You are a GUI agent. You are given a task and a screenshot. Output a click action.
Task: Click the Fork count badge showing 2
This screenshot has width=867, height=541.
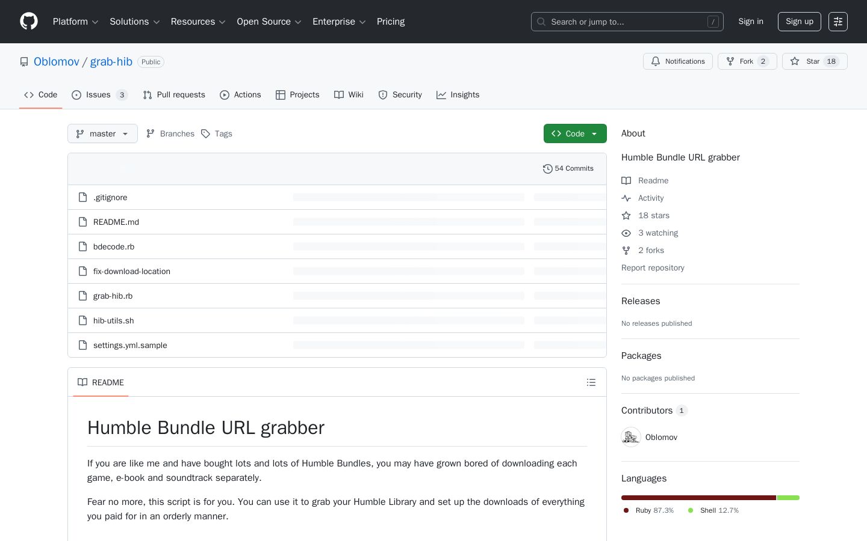(x=763, y=61)
